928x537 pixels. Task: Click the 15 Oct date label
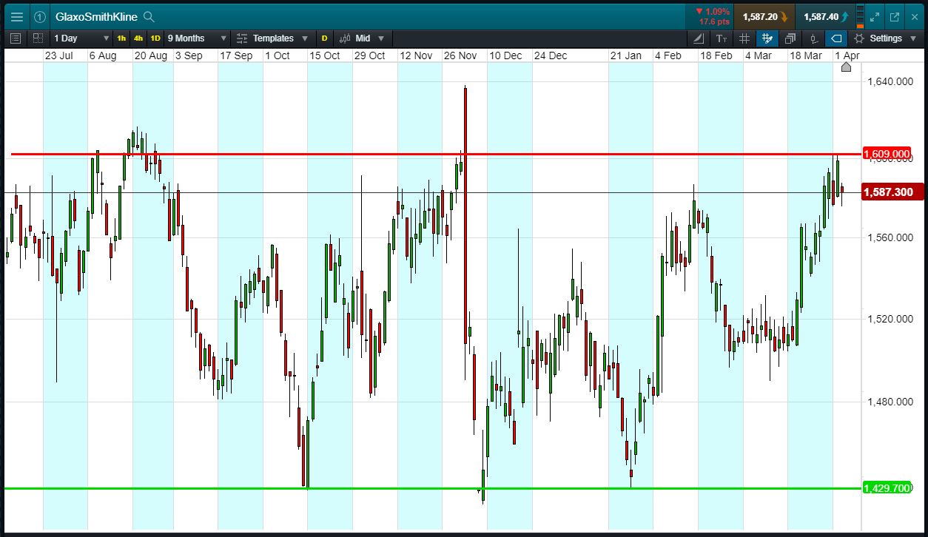(x=324, y=55)
